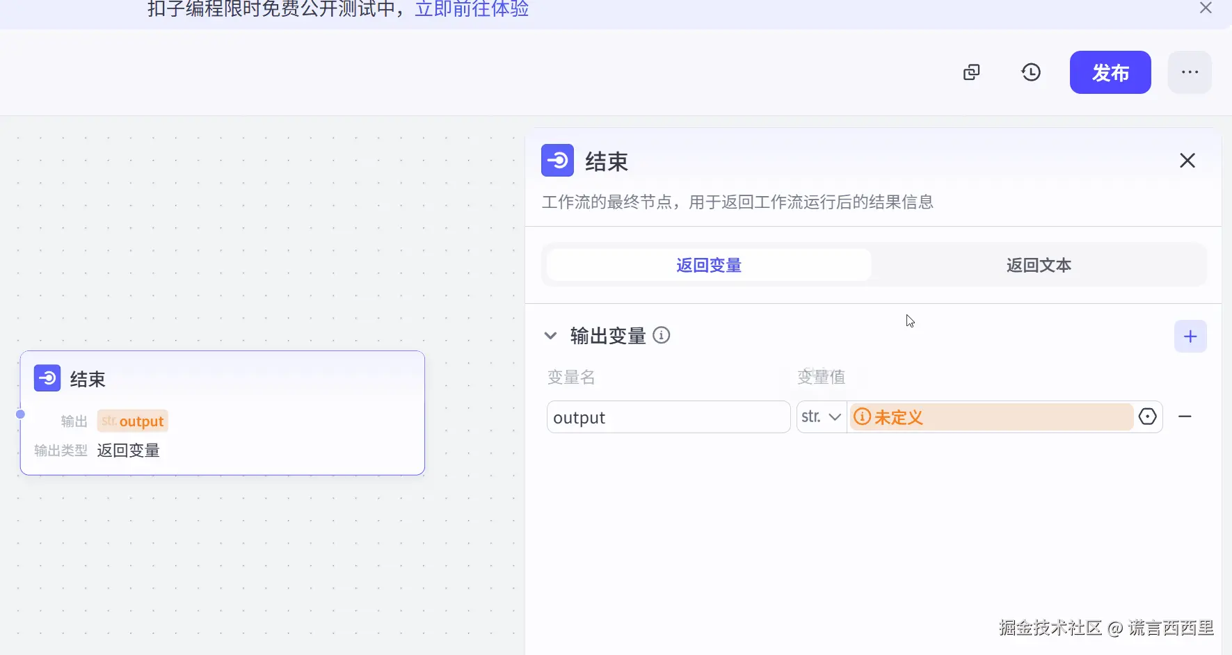Screen dimensions: 1232x655
Task: Click the hexagon variable reference selector icon
Action: click(1147, 417)
